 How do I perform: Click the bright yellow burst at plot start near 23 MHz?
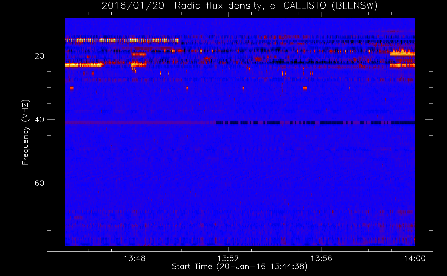point(84,65)
